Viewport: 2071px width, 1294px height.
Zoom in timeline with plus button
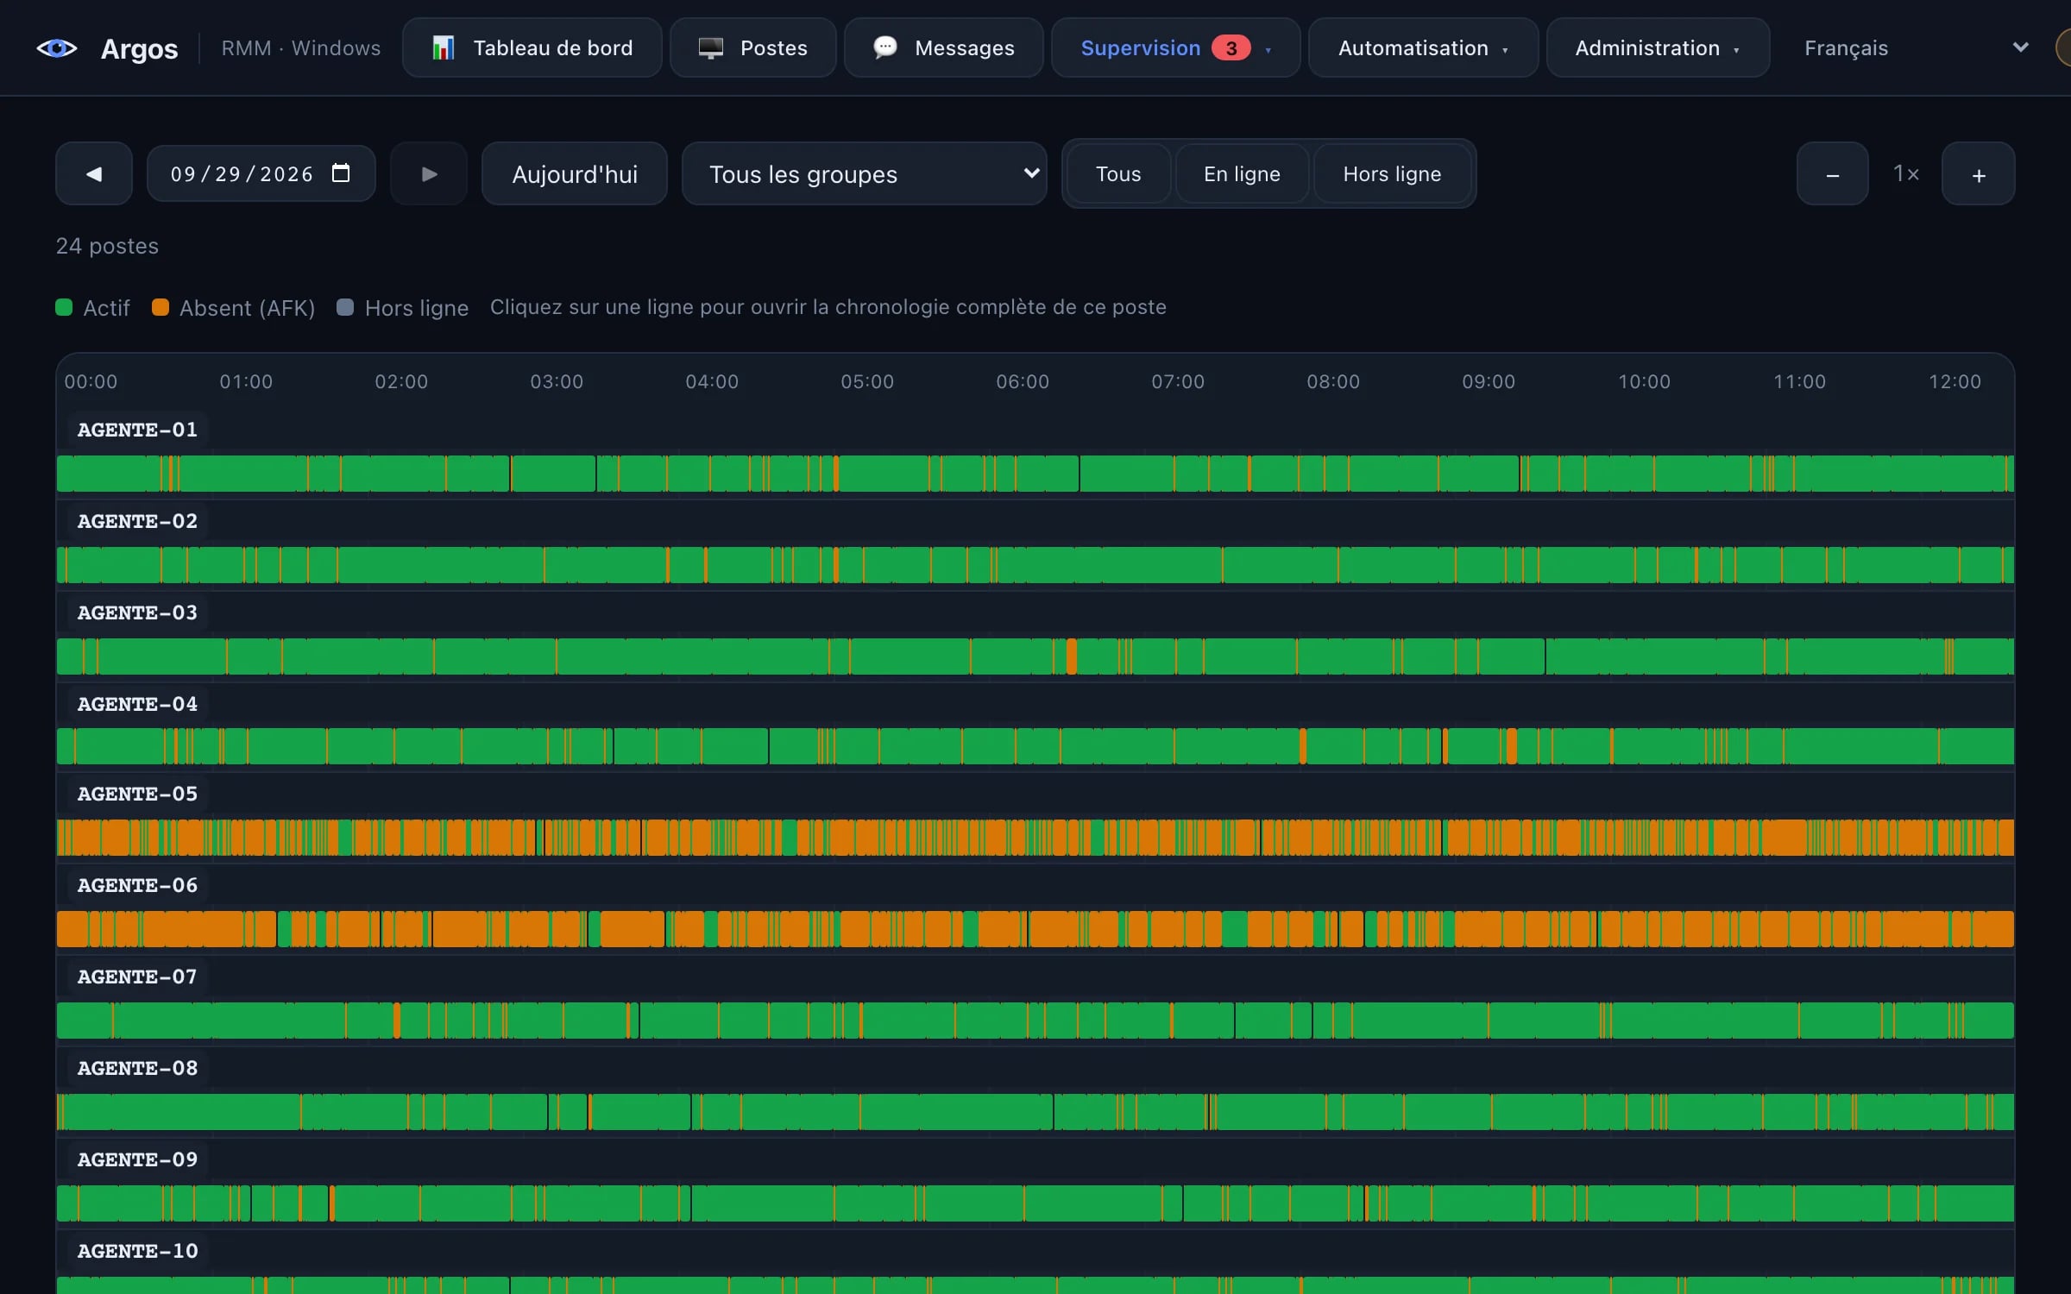1978,173
